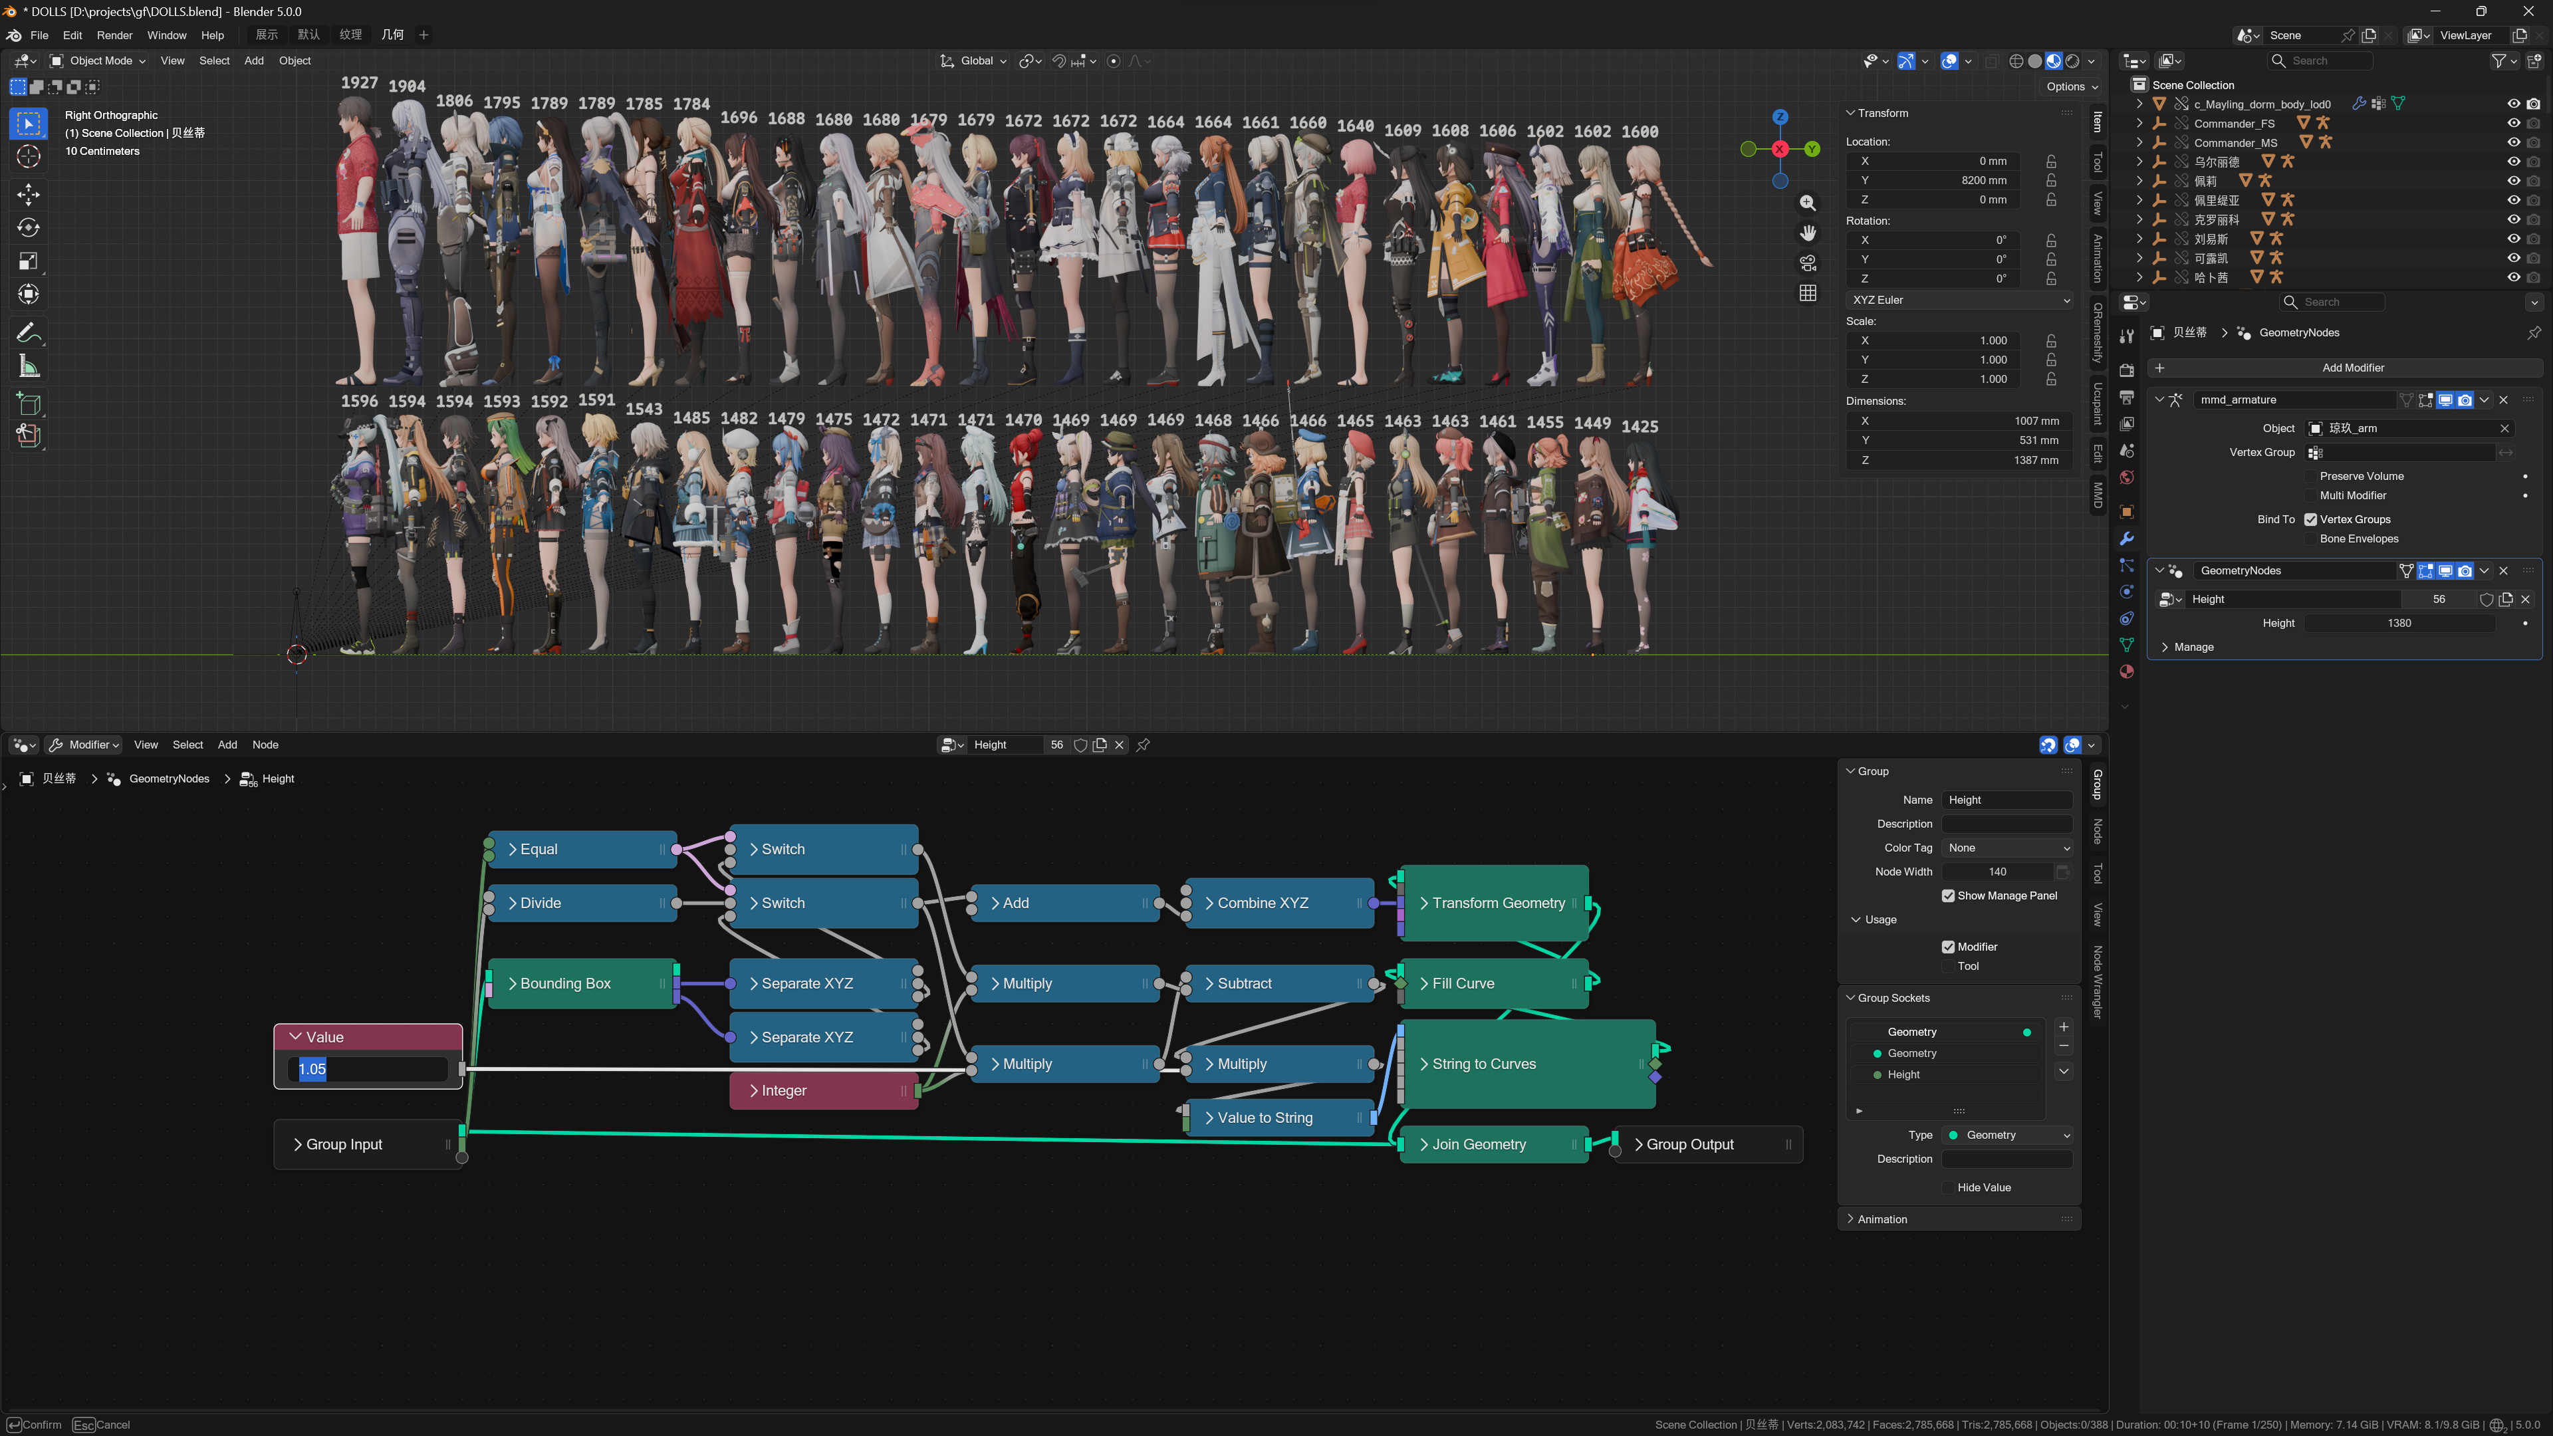Screen dimensions: 2553x1436
Task: Select the Add Cube tool
Action: (x=29, y=404)
